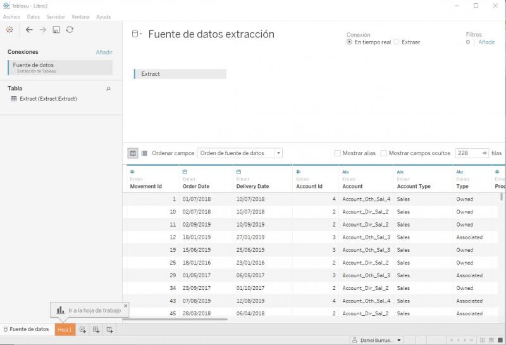506x345 pixels.
Task: Open the data source cylinder icon menu
Action: 137,34
